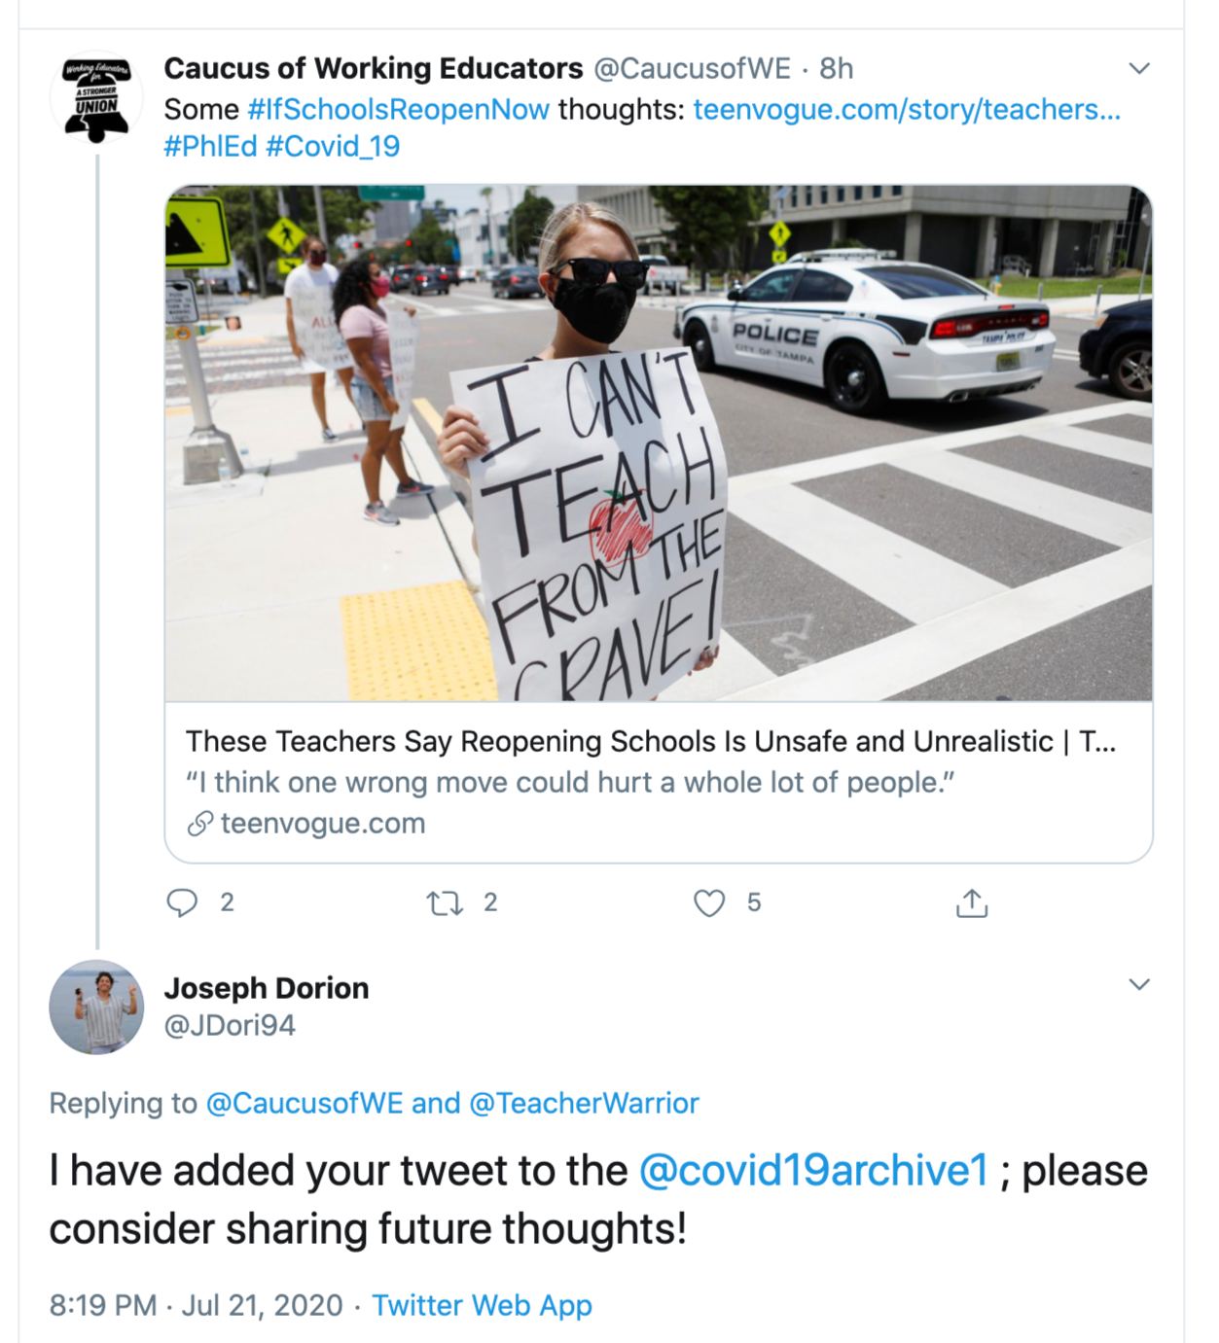Open the @covid19archive1 mention
Image resolution: width=1219 pixels, height=1343 pixels.
click(x=812, y=1171)
